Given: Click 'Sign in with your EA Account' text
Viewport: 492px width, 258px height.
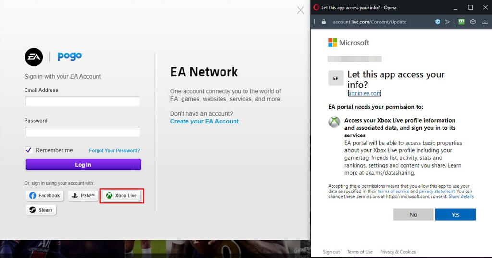Looking at the screenshot, I should click(x=62, y=76).
